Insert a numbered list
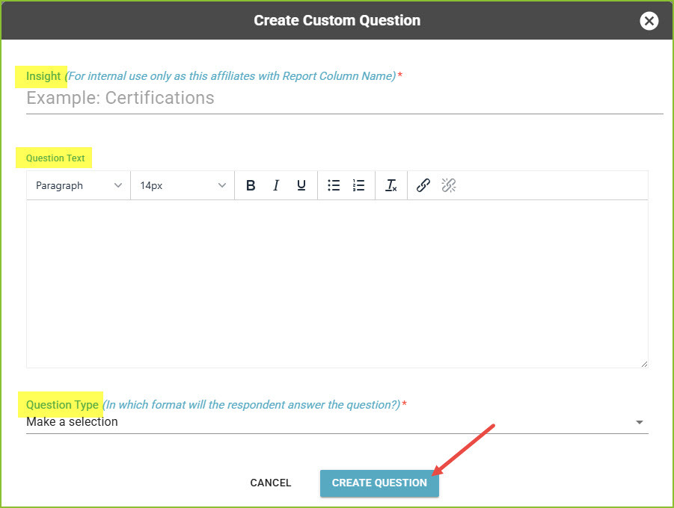This screenshot has width=674, height=508. 358,185
